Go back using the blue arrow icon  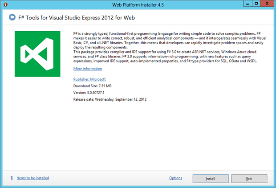12,17
